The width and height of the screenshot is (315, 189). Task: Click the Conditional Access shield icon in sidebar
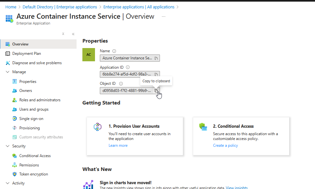pyautogui.click(x=15, y=156)
